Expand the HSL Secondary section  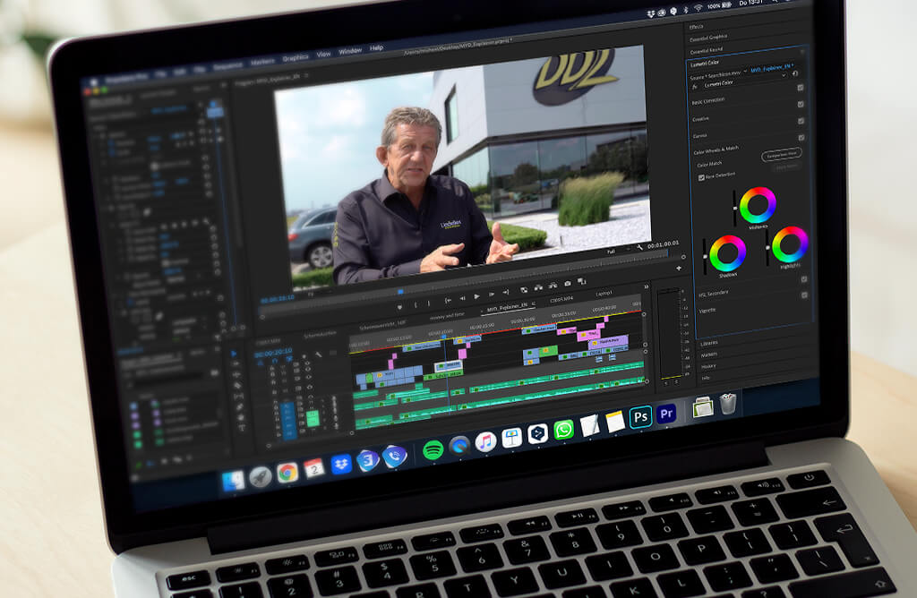pyautogui.click(x=714, y=293)
